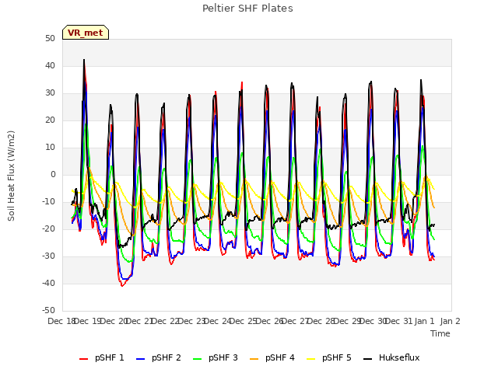Viewport: 498px width, 373px height.
Task: Select the pSHF 4 legend label
Action: [x=280, y=357]
